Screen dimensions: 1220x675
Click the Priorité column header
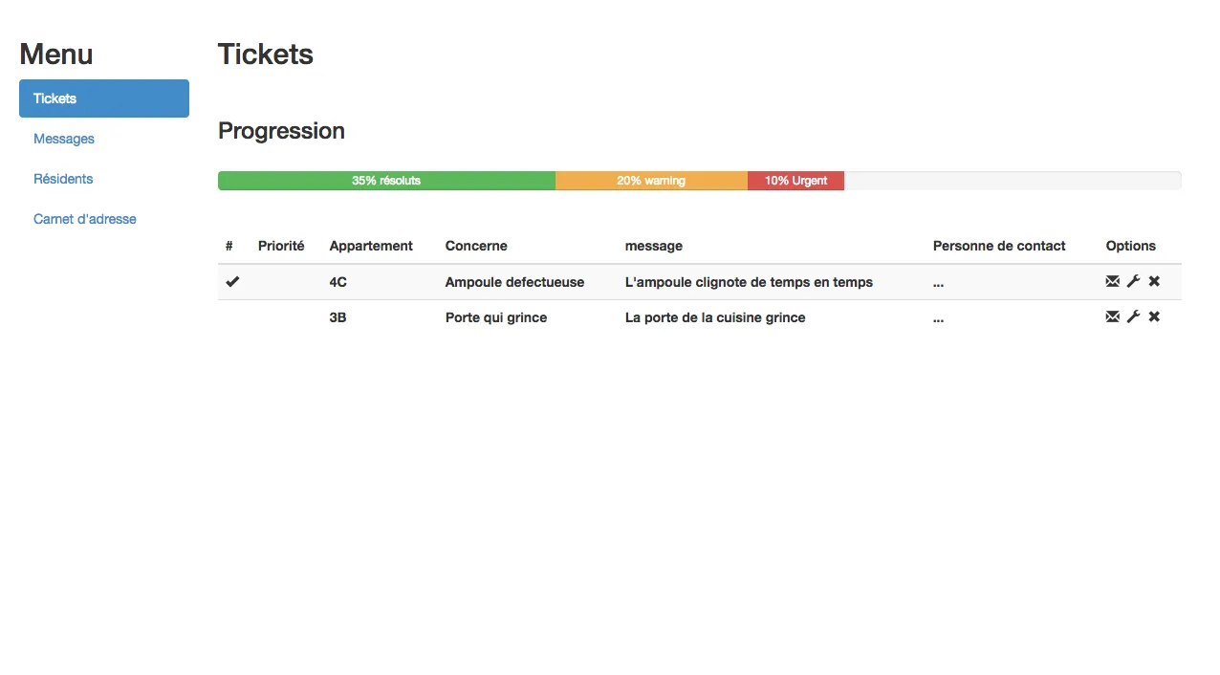pyautogui.click(x=281, y=246)
